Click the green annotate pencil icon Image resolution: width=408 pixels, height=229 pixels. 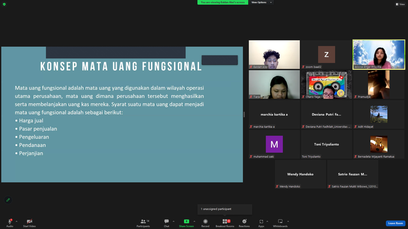tap(8, 200)
